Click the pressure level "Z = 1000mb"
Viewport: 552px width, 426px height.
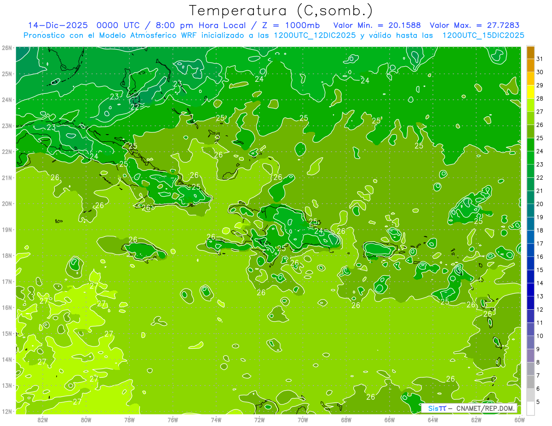(x=291, y=25)
